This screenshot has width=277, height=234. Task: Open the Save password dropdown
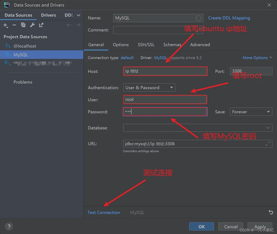click(251, 112)
